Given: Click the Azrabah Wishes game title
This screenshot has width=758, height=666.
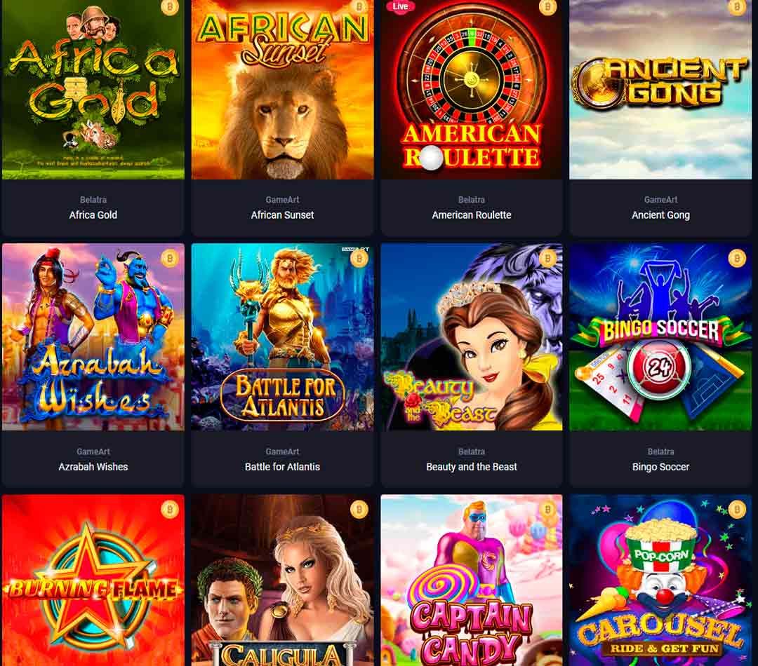Looking at the screenshot, I should pyautogui.click(x=93, y=467).
